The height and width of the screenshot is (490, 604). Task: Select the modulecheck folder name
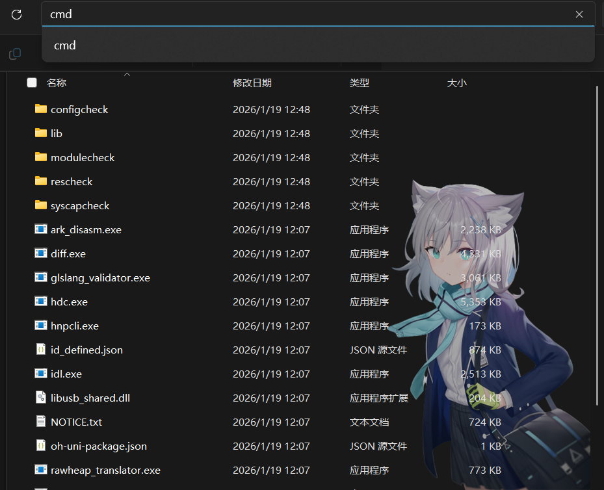83,157
